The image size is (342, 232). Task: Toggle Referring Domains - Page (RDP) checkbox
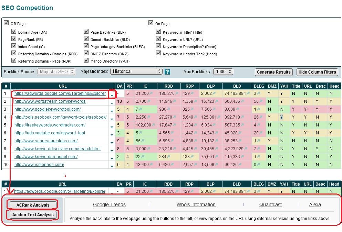[14, 60]
